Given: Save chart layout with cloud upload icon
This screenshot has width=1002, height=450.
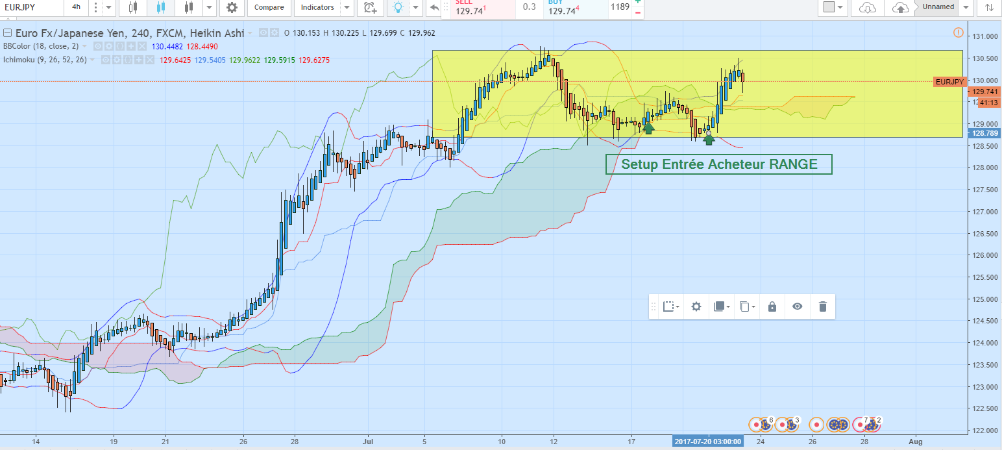Looking at the screenshot, I should tap(901, 7).
